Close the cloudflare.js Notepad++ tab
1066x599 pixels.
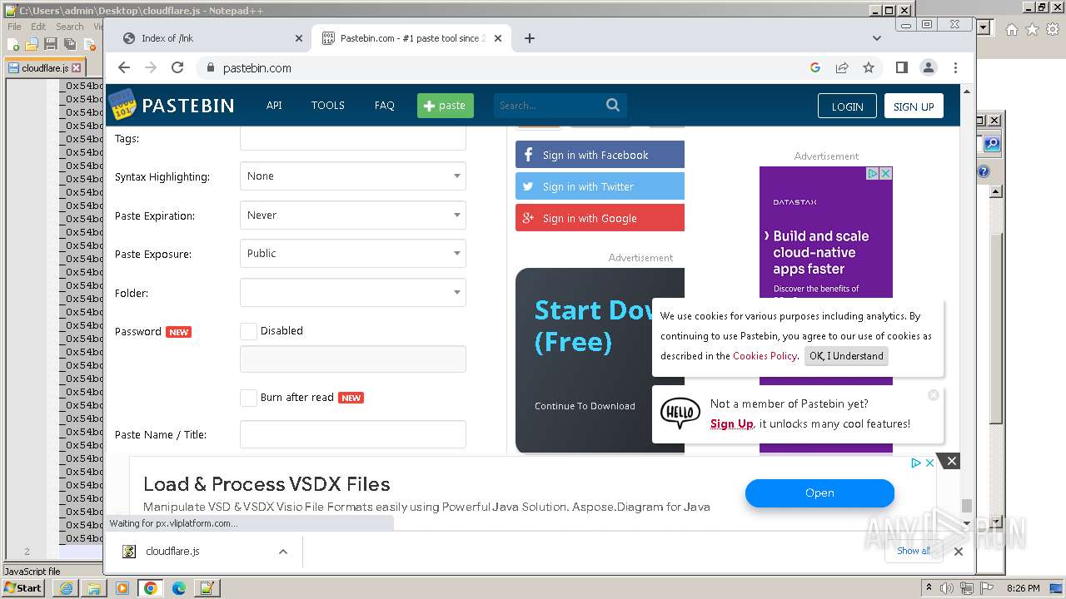pyautogui.click(x=77, y=68)
